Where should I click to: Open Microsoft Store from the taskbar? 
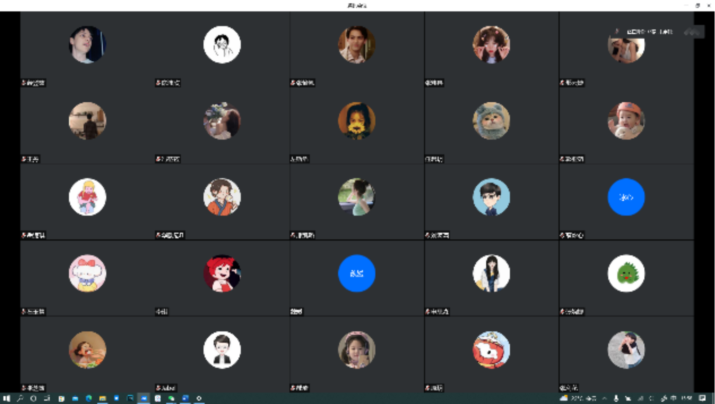point(116,399)
